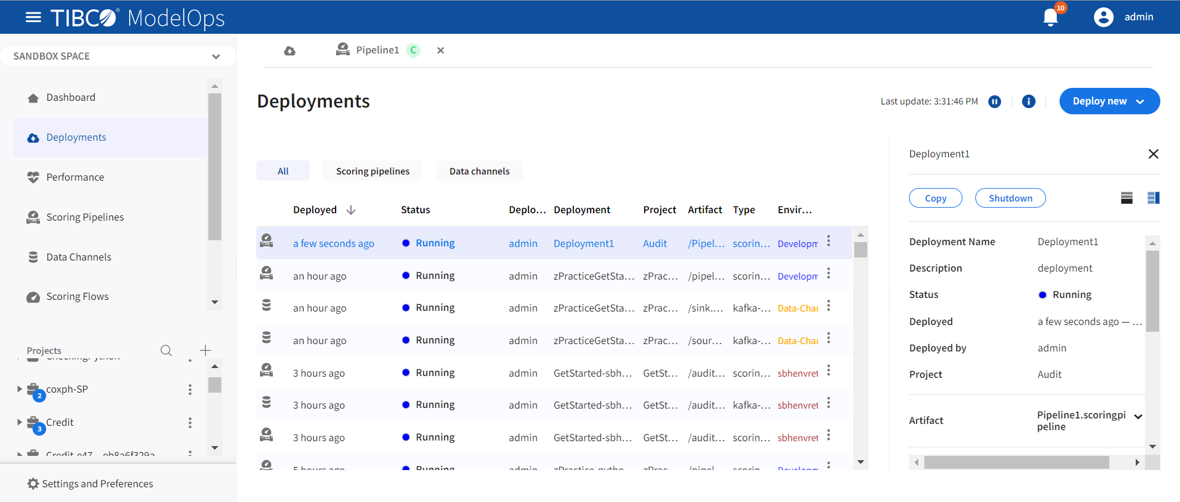Viewport: 1180px width, 502px height.
Task: Go to Performance in sidebar
Action: (75, 177)
